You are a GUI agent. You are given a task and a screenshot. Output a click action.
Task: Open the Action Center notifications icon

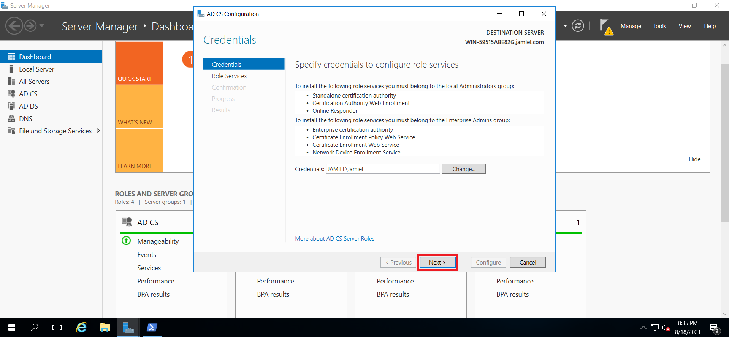pos(714,328)
